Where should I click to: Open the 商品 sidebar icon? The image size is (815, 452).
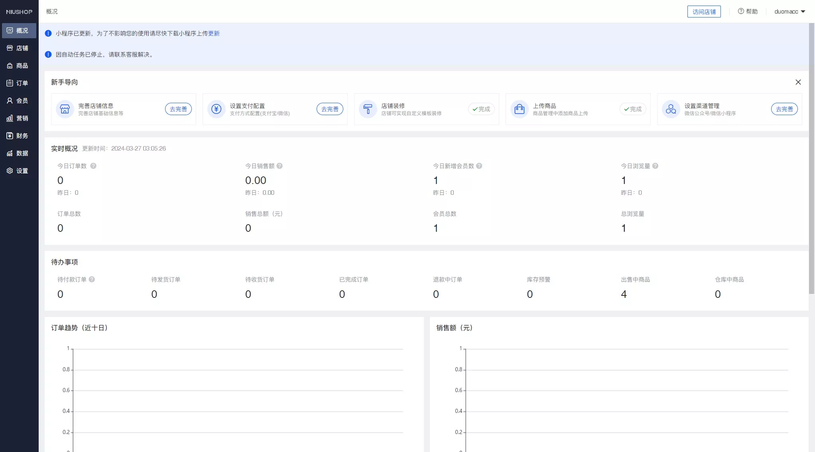[10, 66]
